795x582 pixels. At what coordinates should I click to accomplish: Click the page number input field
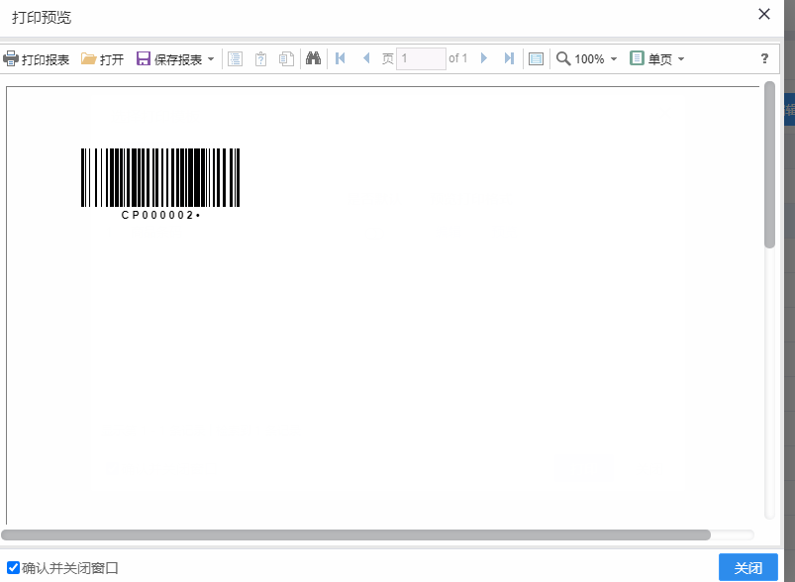[421, 58]
